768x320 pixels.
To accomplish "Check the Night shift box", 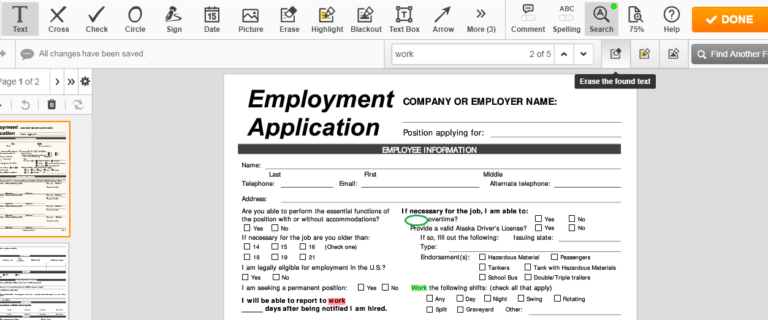I will (x=487, y=299).
